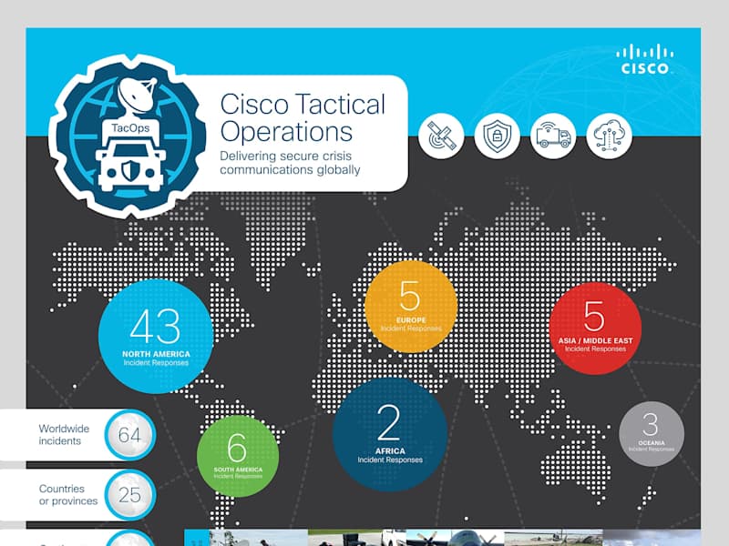Screen dimensions: 729x546
Task: Click the 'Countries or provinces' label
Action: 68,495
